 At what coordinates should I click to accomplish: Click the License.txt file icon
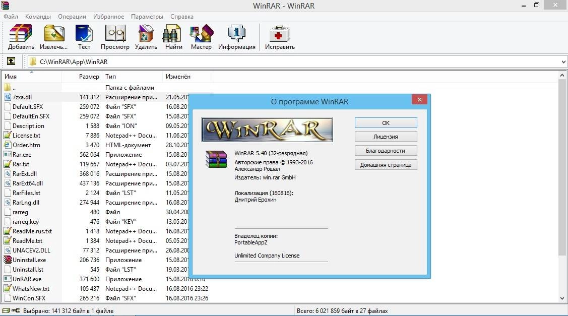pyautogui.click(x=7, y=135)
